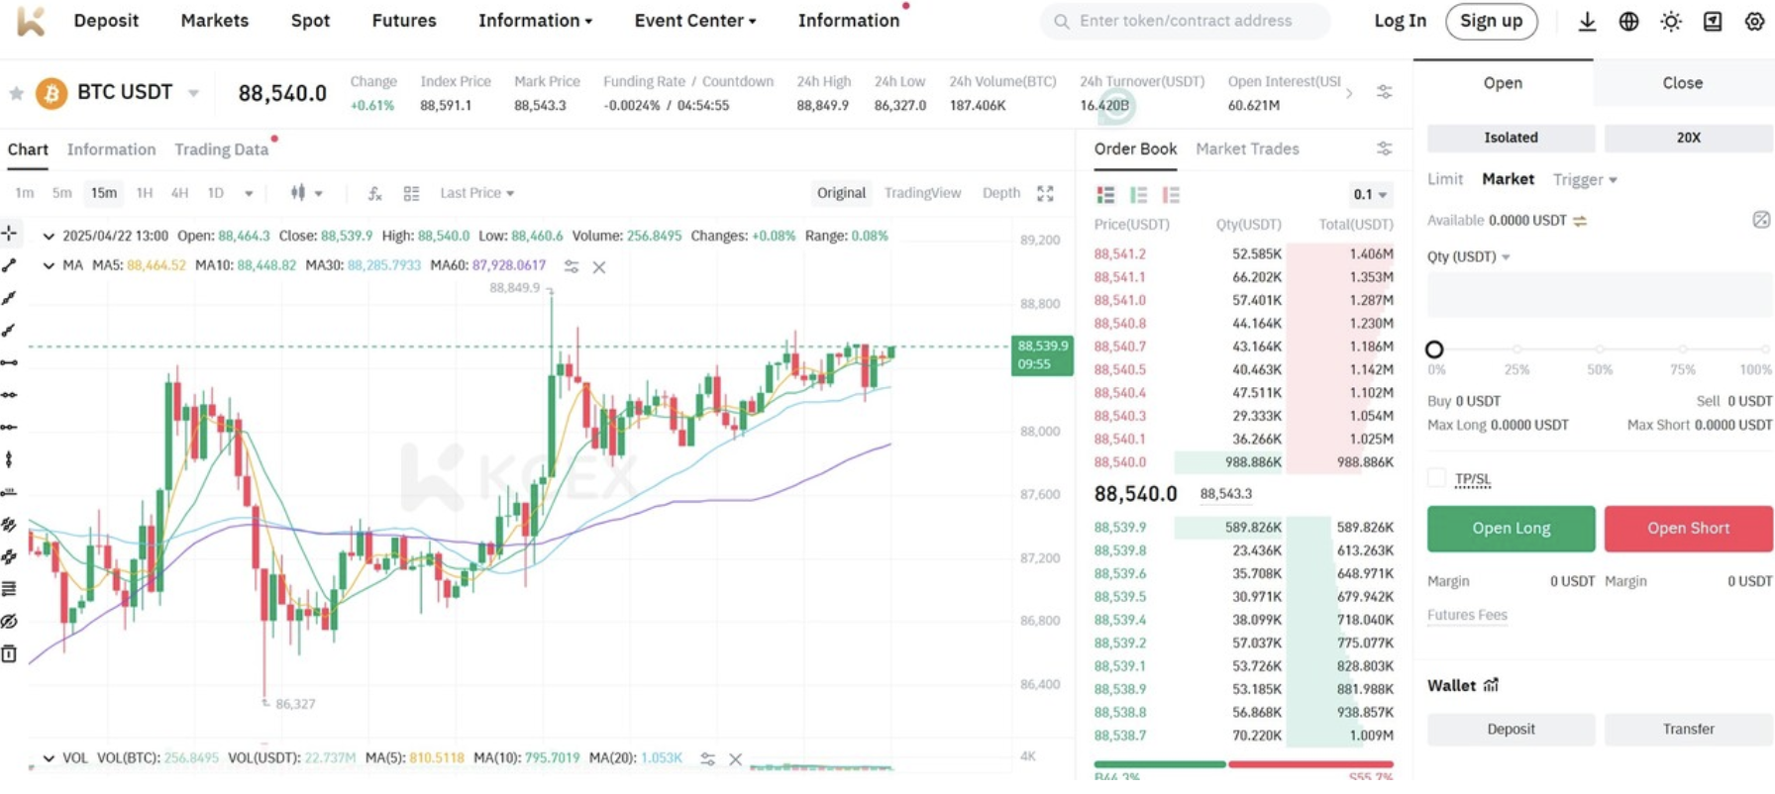
Task: Open the settings gear icon
Action: coord(1754,21)
